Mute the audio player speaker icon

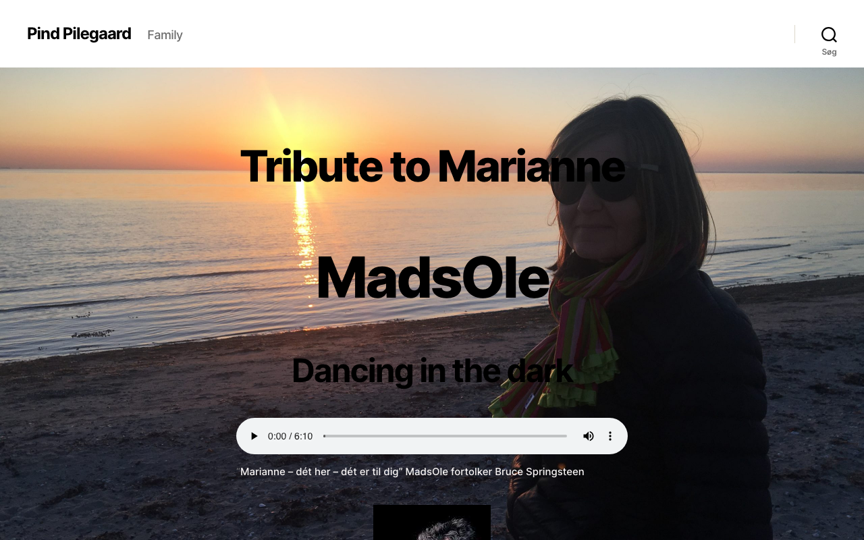[589, 436]
